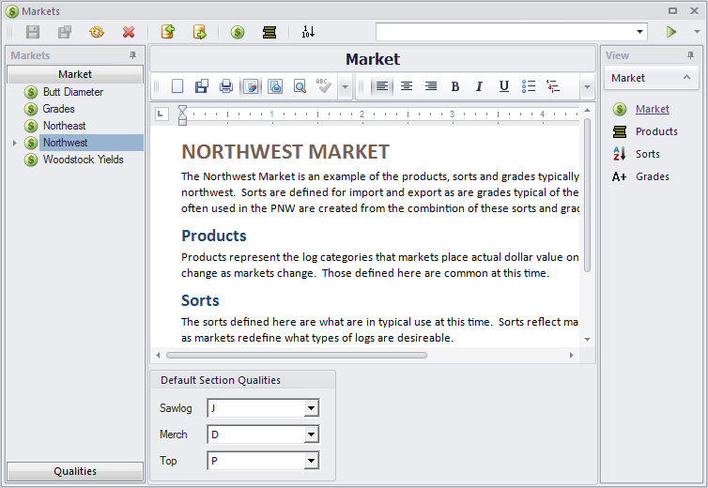Click the NORTHWEST MARKET heading text
Image resolution: width=708 pixels, height=488 pixels.
[x=285, y=152]
